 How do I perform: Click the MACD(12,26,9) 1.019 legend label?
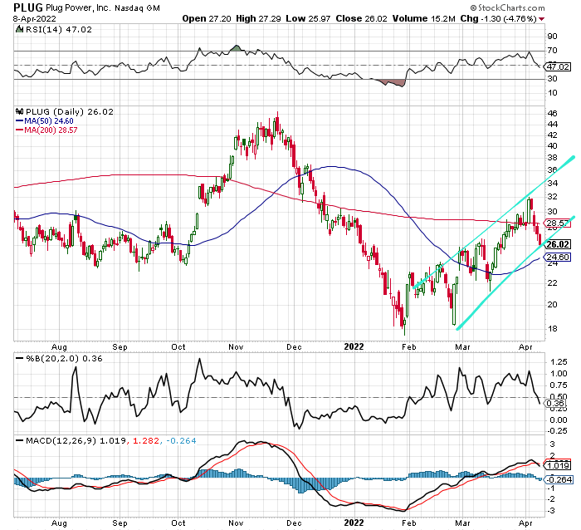[71, 440]
